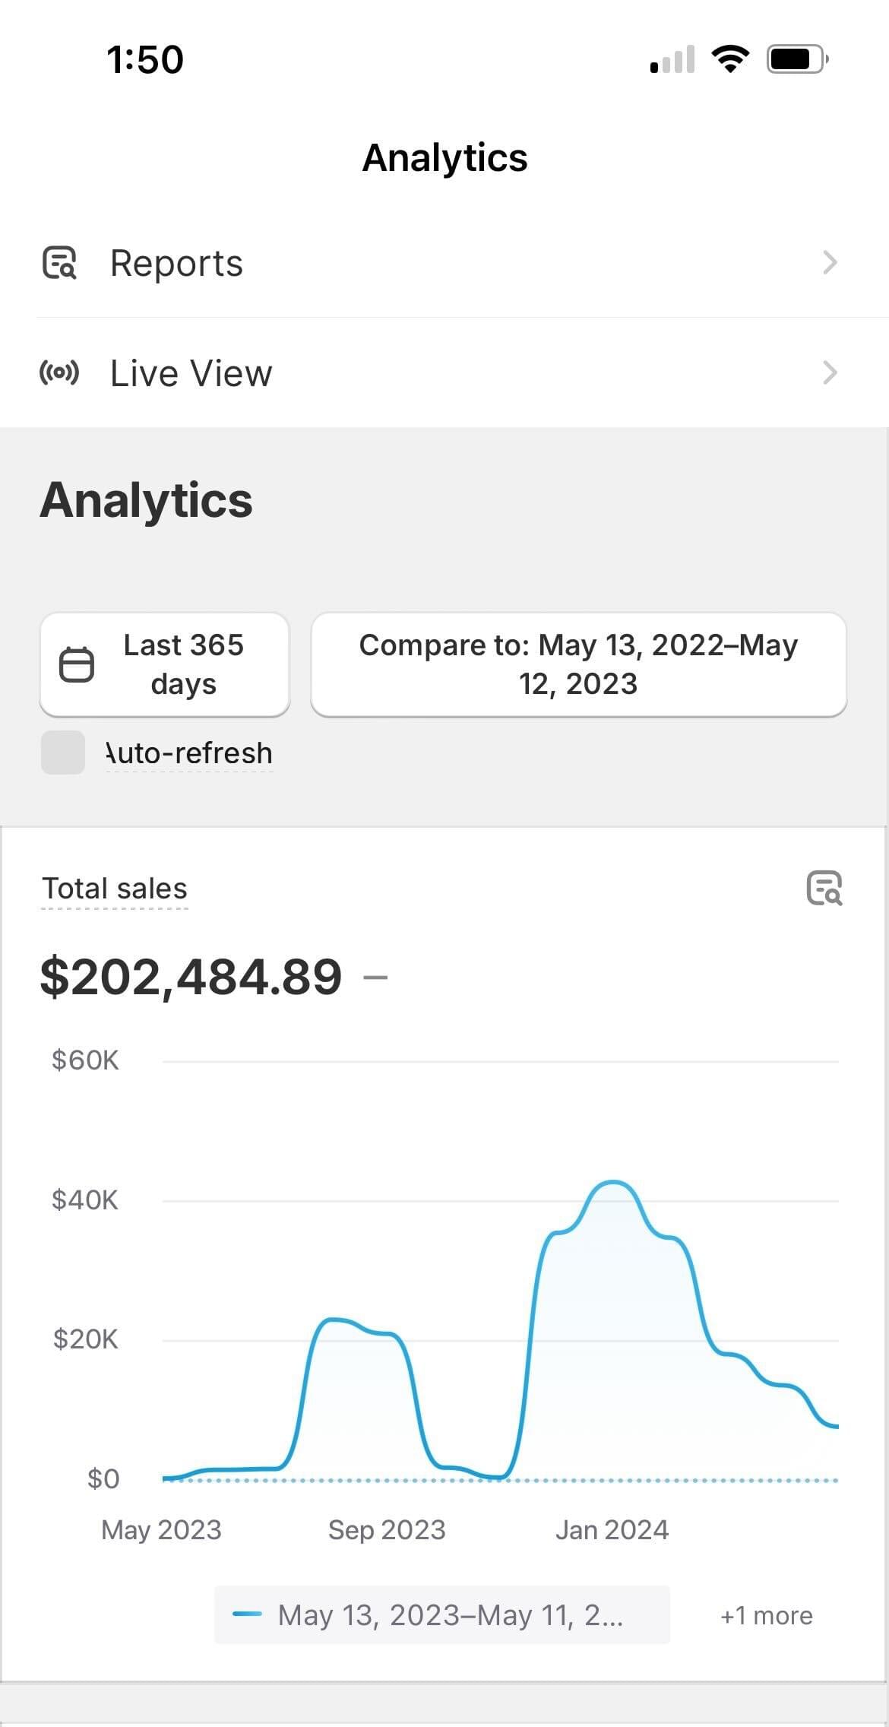This screenshot has width=889, height=1727.
Task: Show the +1 more legend entries
Action: 766,1615
